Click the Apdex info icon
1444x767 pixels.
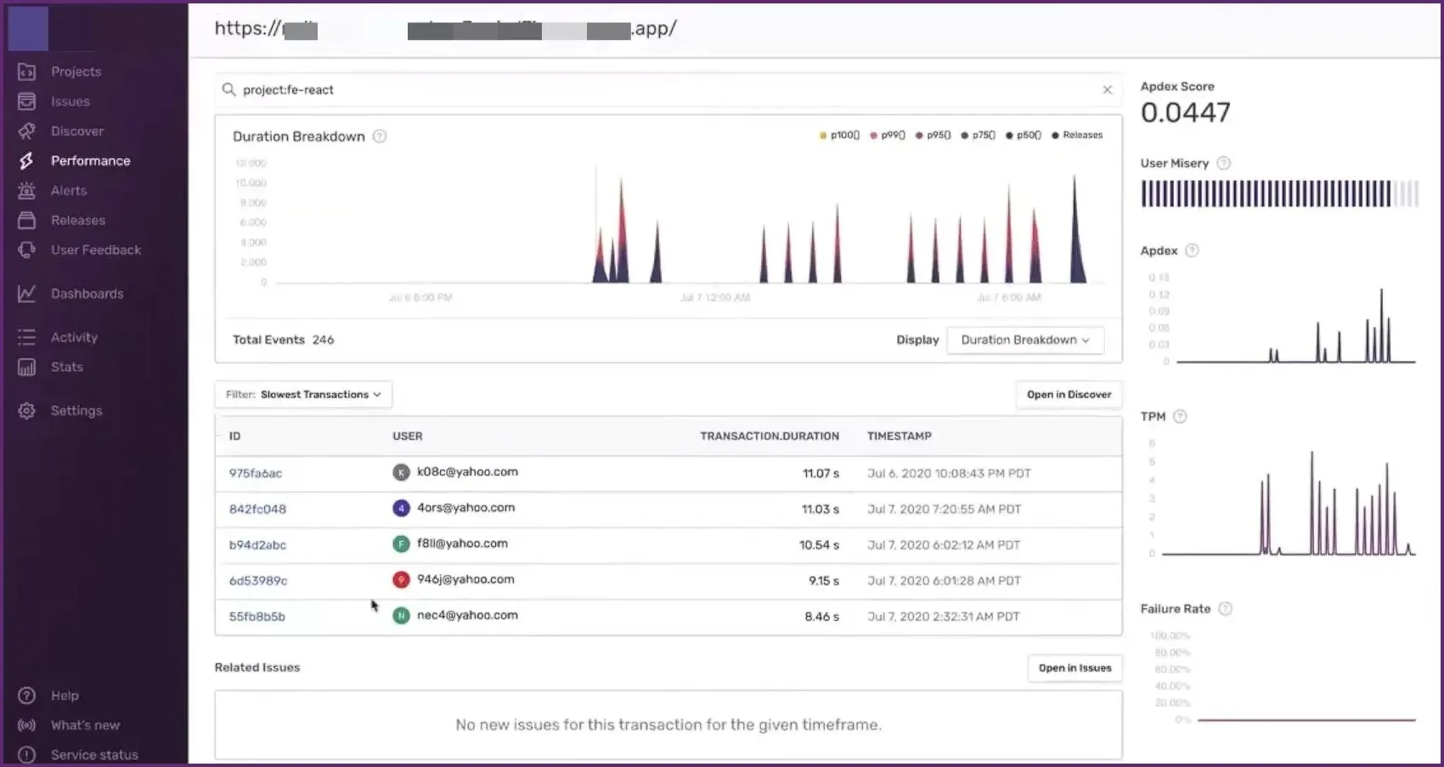click(x=1192, y=251)
